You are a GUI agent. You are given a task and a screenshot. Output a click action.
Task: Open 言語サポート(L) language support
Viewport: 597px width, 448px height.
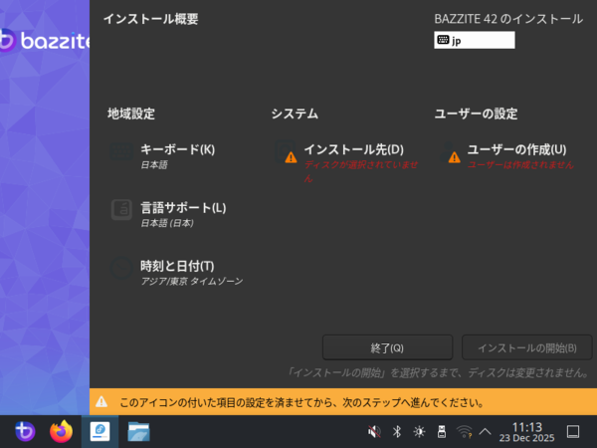pos(183,208)
